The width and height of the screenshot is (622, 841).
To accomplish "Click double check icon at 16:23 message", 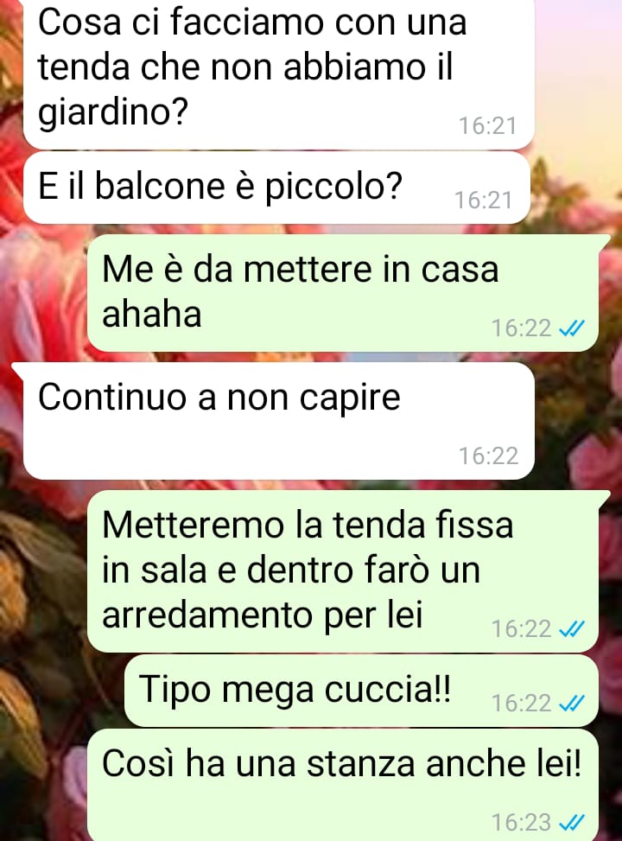I will click(571, 822).
